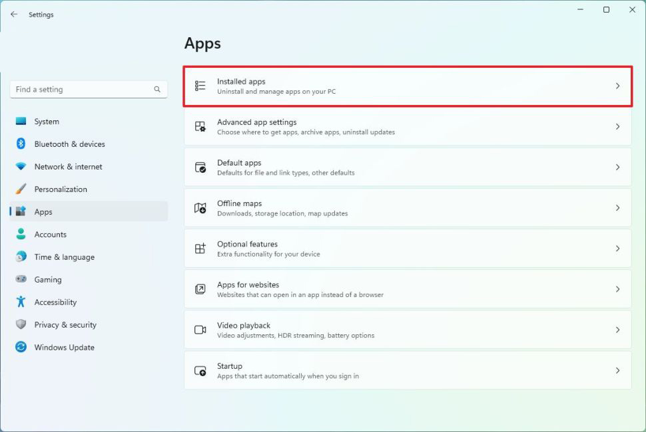Open Time & language settings

[x=64, y=257]
